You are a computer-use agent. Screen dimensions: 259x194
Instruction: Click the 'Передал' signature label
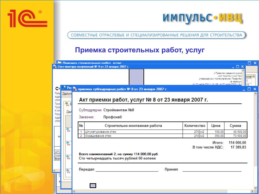click(87, 169)
